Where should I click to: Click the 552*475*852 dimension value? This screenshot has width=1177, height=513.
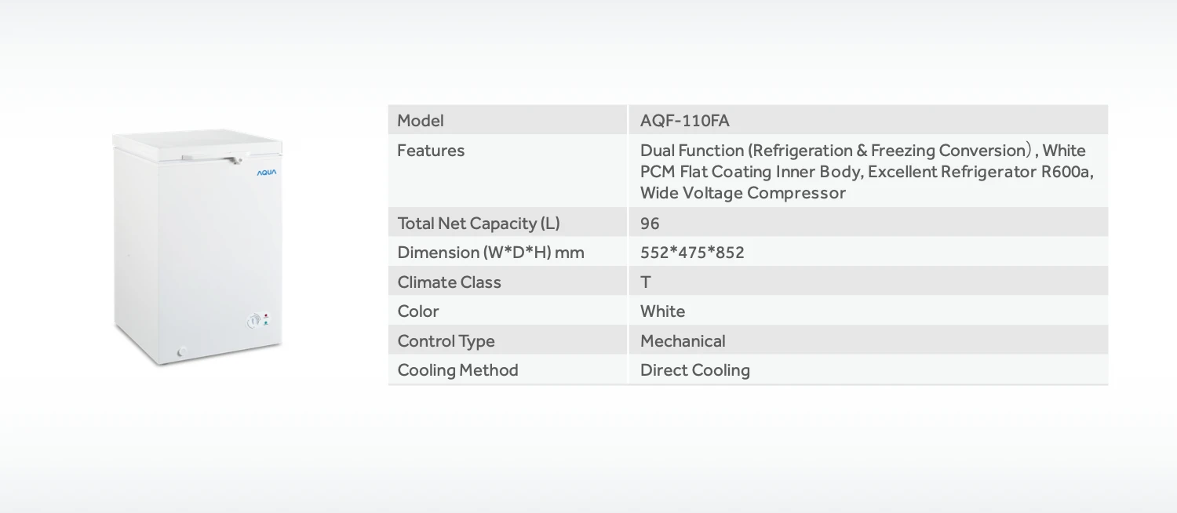pyautogui.click(x=692, y=253)
